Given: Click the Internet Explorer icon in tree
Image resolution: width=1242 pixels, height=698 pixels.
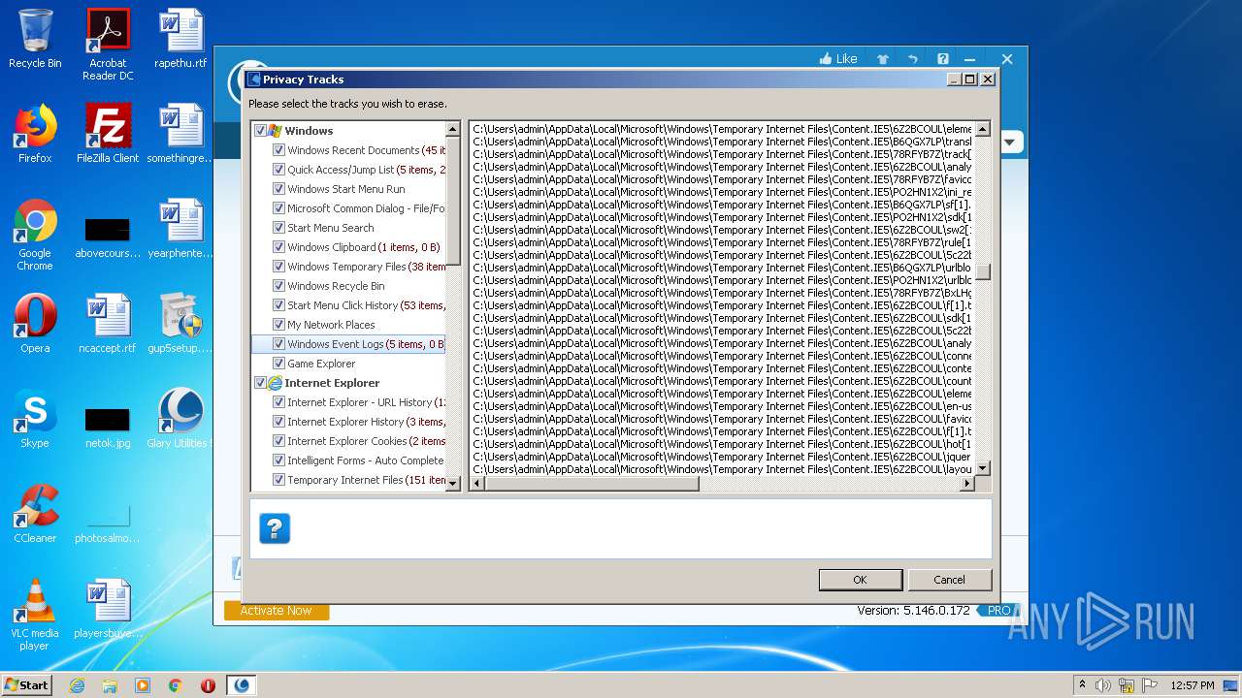Looking at the screenshot, I should (x=275, y=383).
